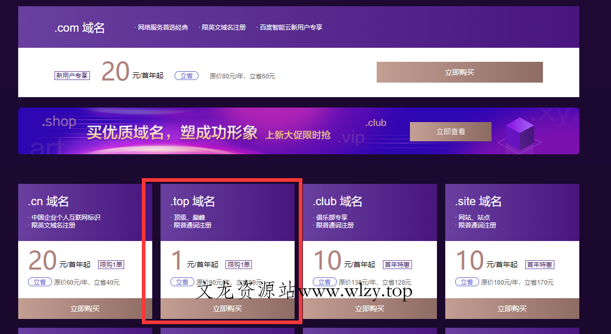This screenshot has width=611, height=334.
Task: Toggle the 限购1单 badge on the .top card
Action: (239, 264)
